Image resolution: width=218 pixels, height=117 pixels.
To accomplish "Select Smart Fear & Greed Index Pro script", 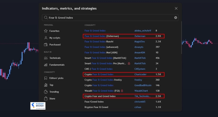I will point(105,63).
